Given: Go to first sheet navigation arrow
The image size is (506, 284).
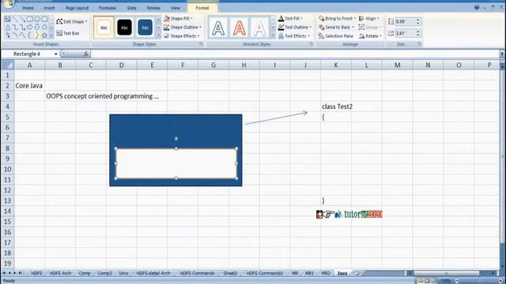Looking at the screenshot, I should [4, 273].
